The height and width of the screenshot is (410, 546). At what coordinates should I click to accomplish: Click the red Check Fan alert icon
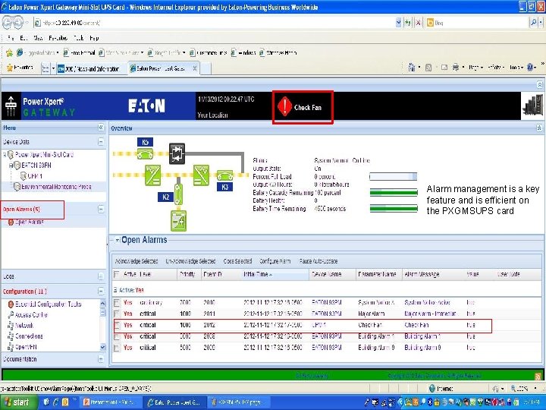tap(284, 107)
